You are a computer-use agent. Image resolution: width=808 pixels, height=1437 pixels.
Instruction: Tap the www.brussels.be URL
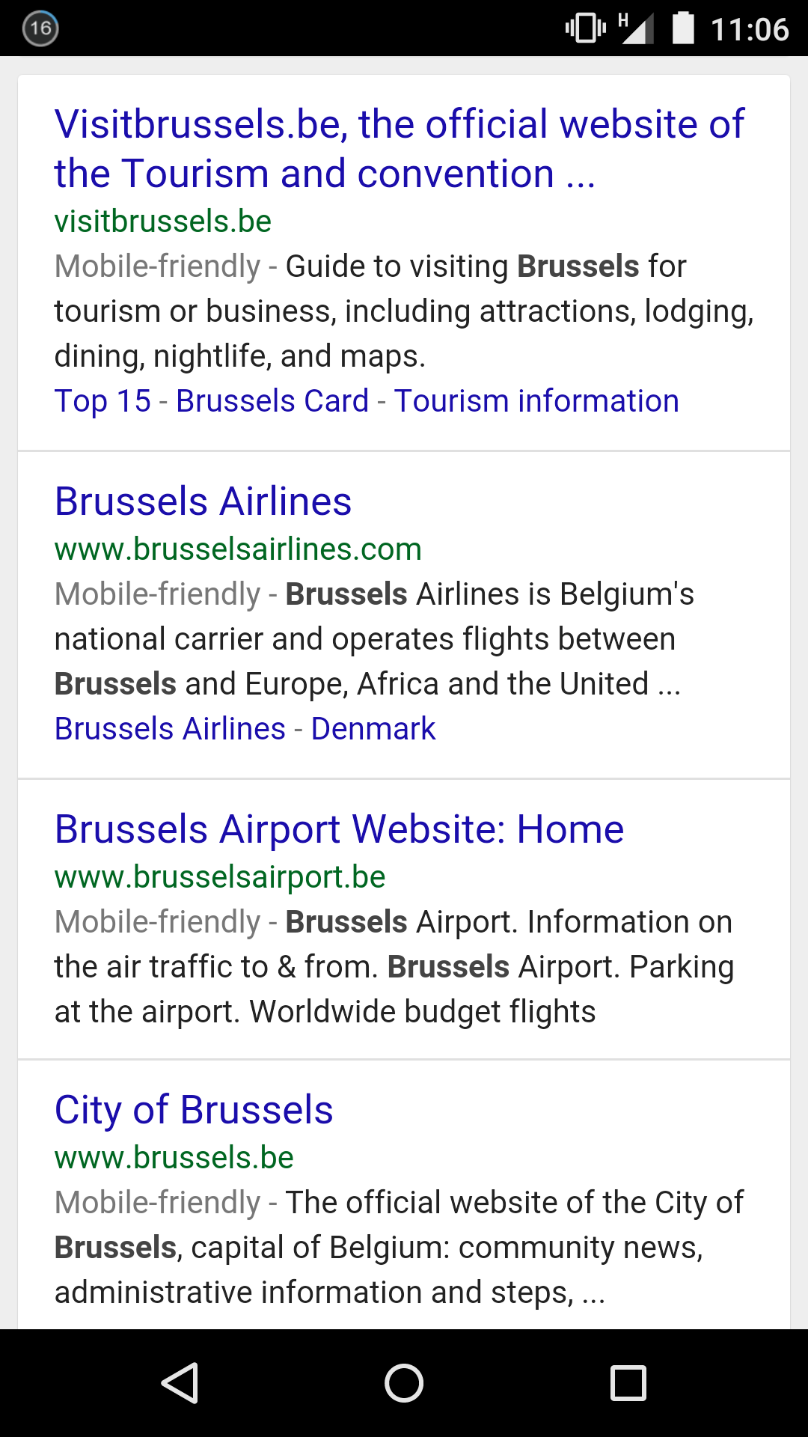point(174,1158)
